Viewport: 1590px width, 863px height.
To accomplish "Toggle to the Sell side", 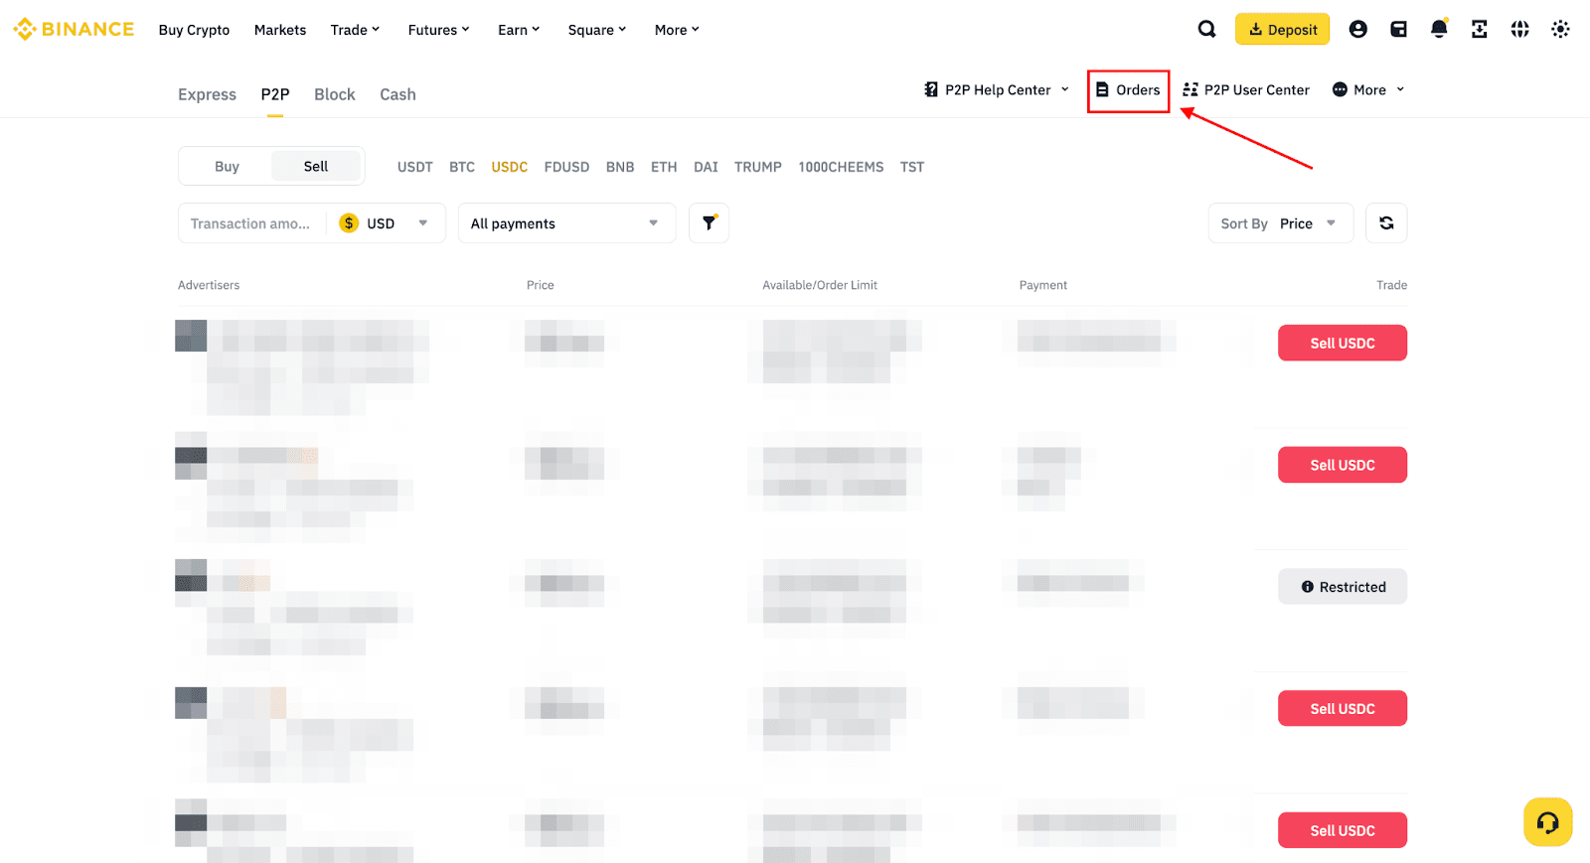I will (316, 166).
